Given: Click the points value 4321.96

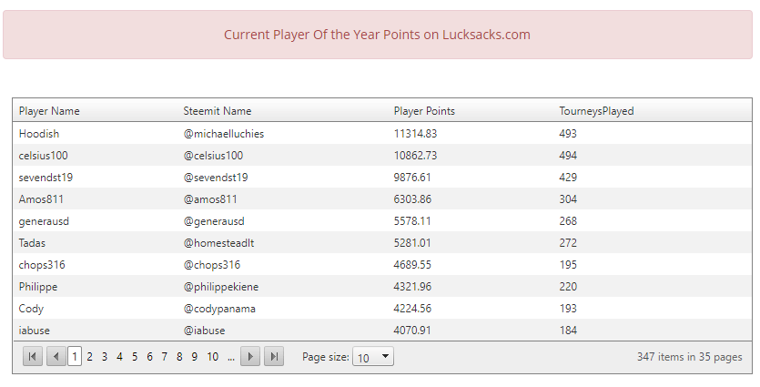Looking at the screenshot, I should 412,287.
